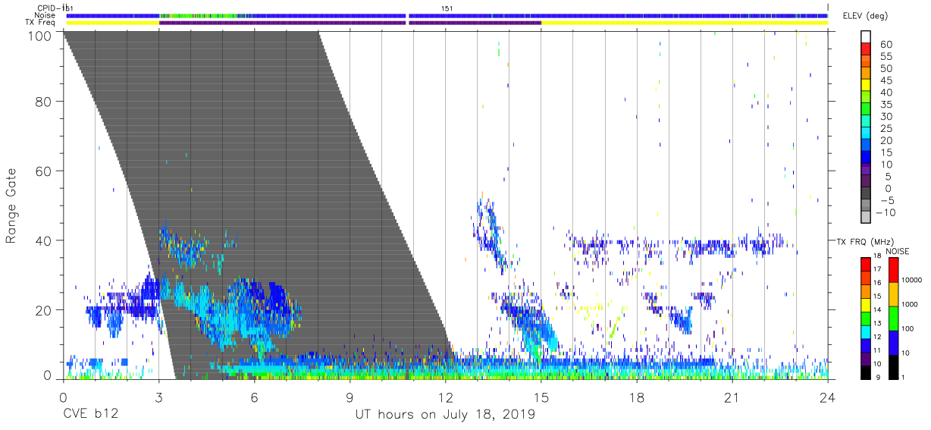Select the 20 tick on Range Gate axis
The height and width of the screenshot is (430, 931).
pyautogui.click(x=44, y=310)
